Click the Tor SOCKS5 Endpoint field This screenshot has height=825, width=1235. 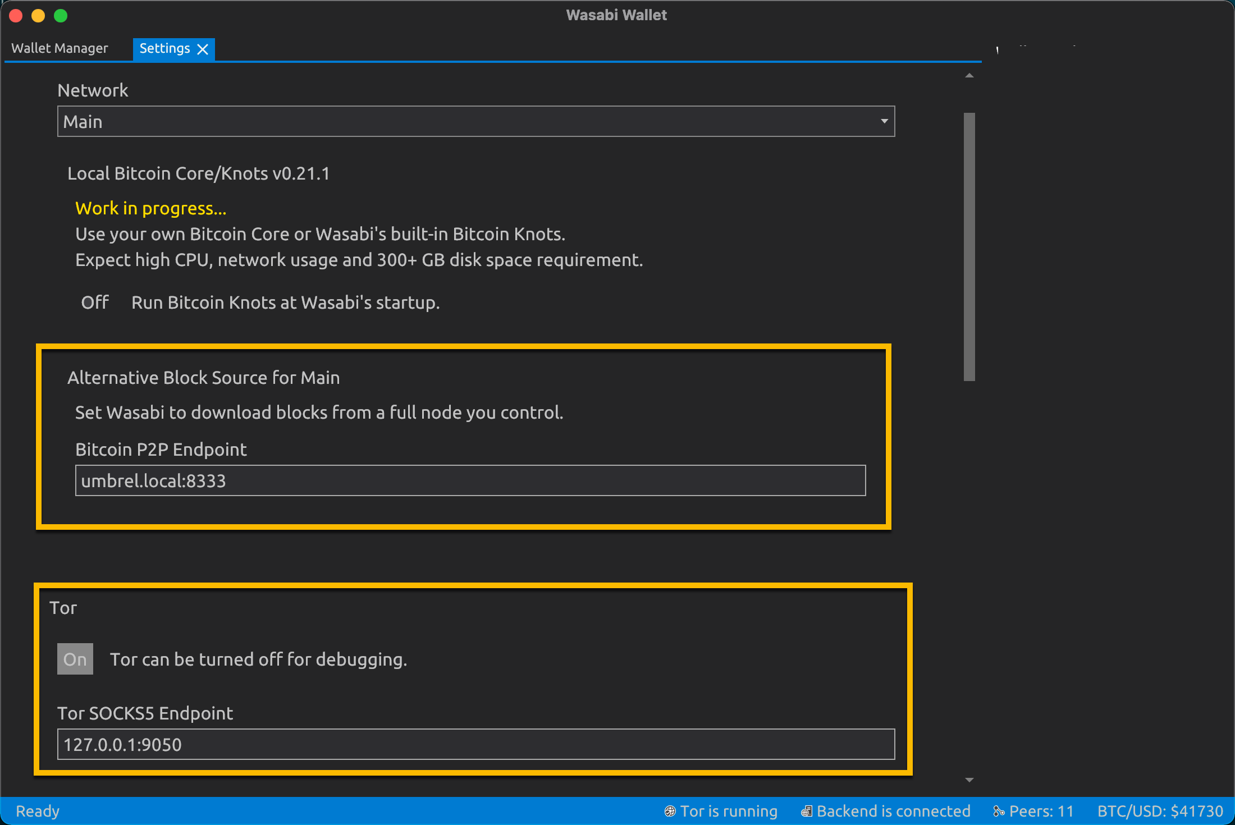coord(476,744)
